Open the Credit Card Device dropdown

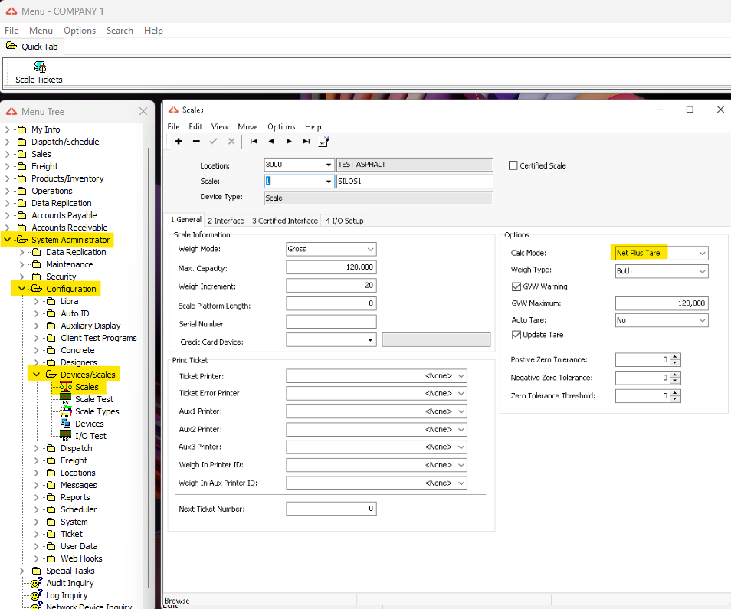(370, 339)
